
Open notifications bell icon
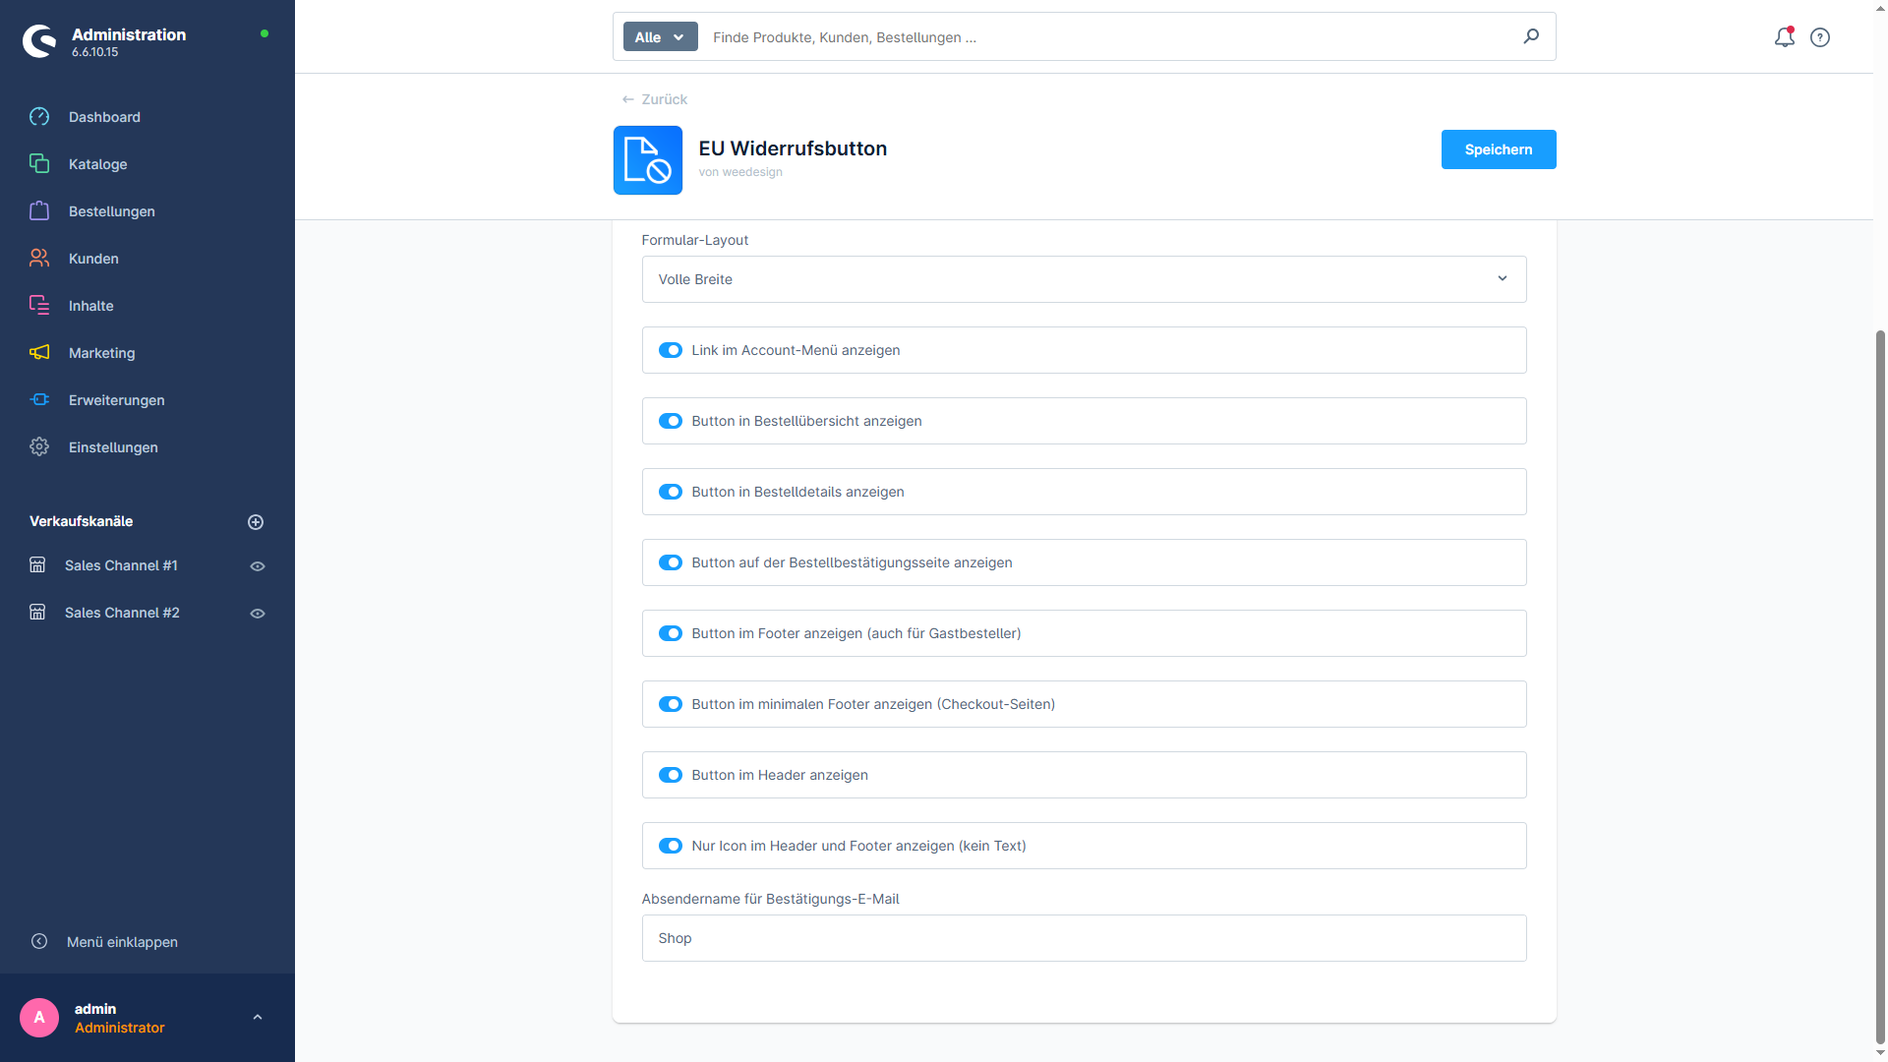(x=1784, y=37)
